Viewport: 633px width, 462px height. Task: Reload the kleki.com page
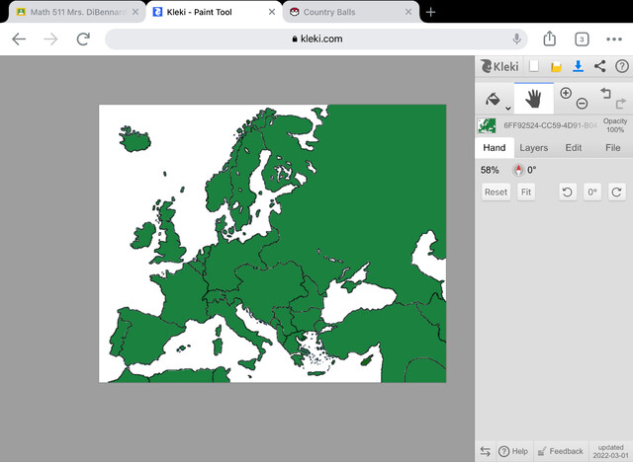point(83,39)
